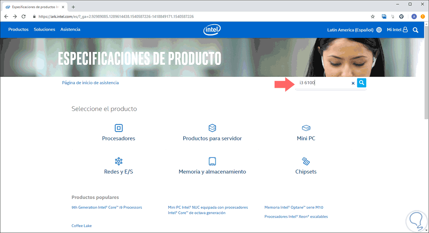Open the Coffee Lake link
The width and height of the screenshot is (429, 233).
pos(82,226)
